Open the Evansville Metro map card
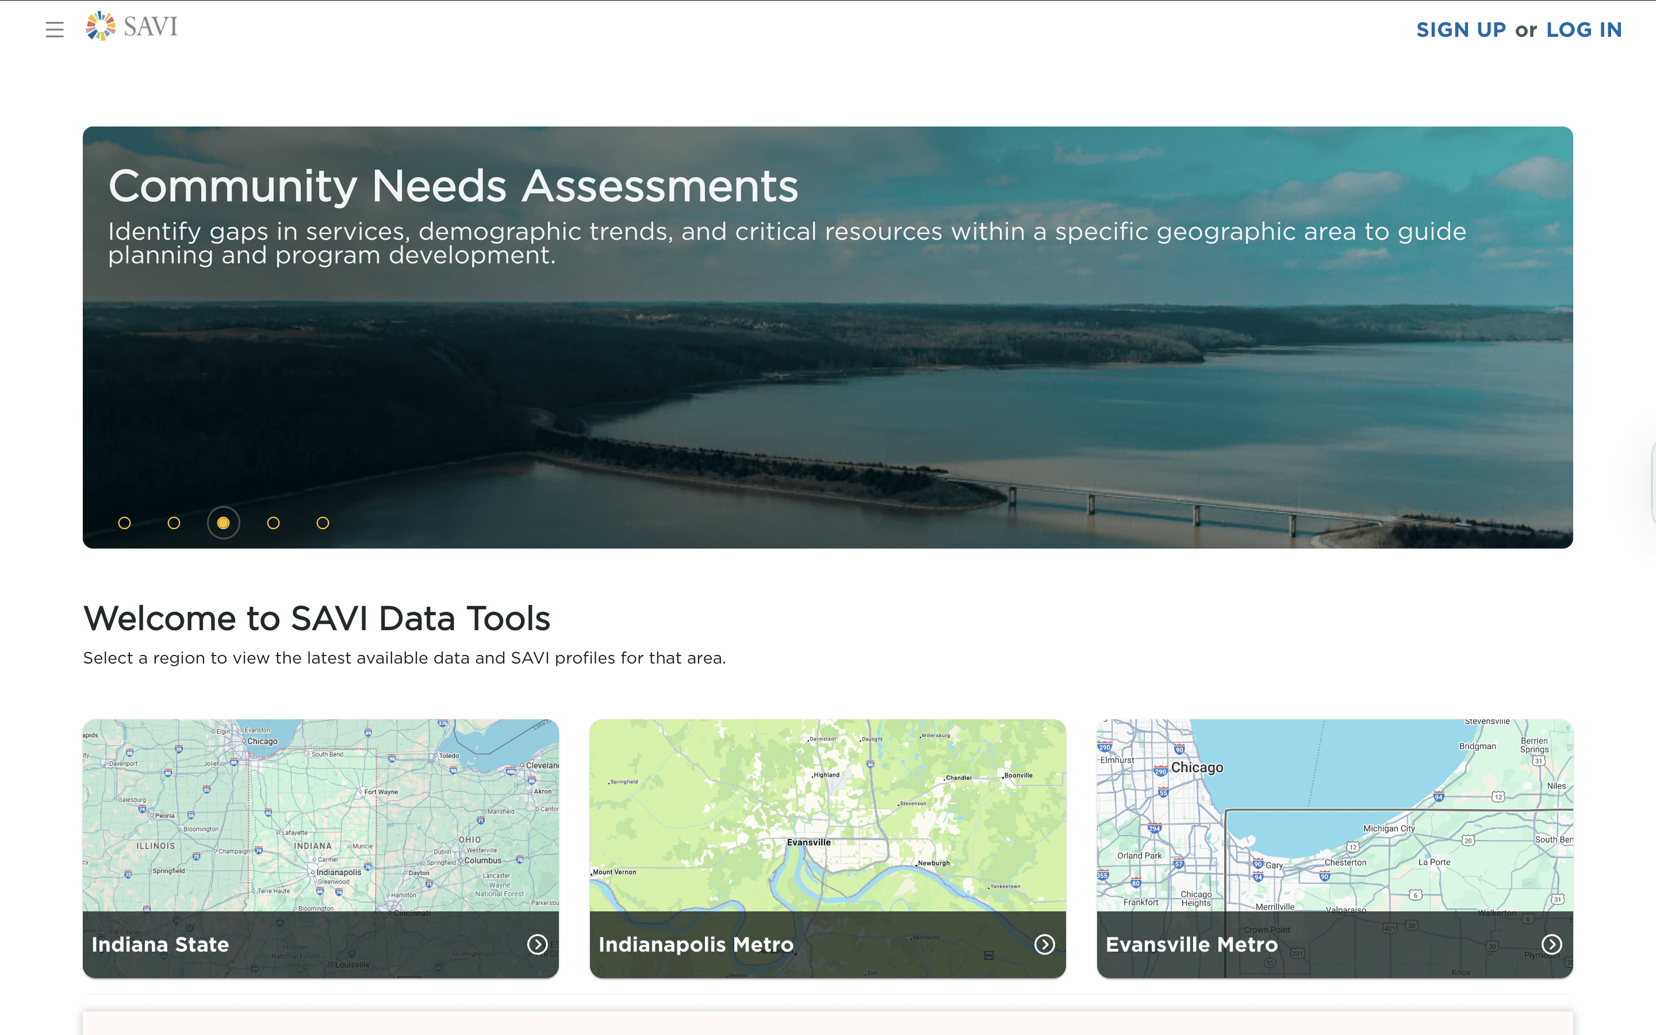The height and width of the screenshot is (1035, 1656). [x=1335, y=815]
